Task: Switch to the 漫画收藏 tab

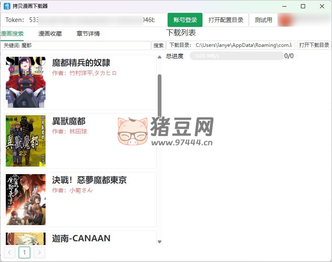Action: coord(50,34)
